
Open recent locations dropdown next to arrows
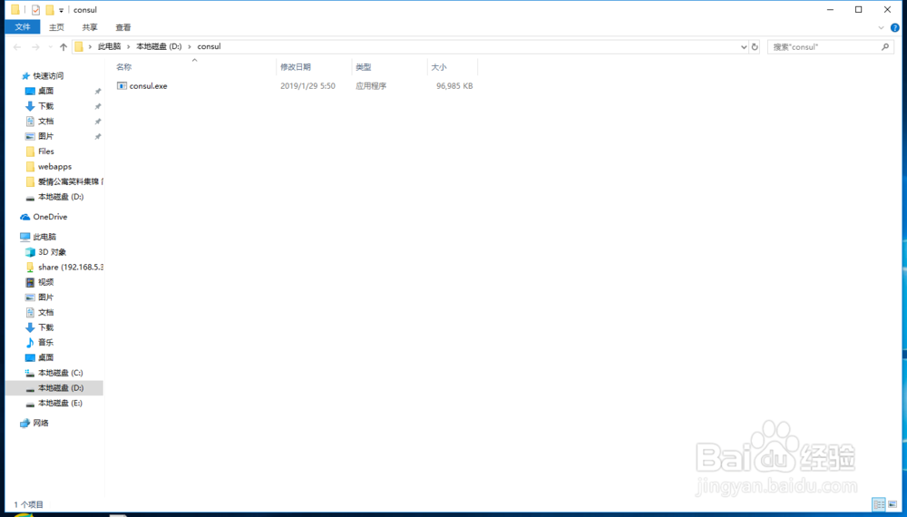(50, 47)
